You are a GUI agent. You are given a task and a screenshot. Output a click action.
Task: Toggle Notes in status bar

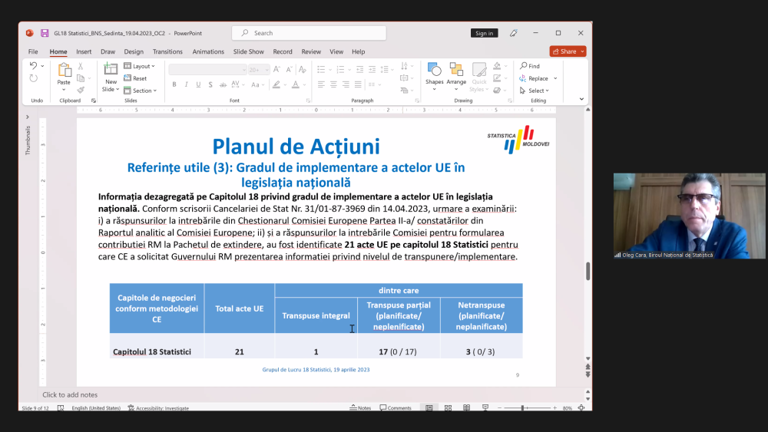360,407
